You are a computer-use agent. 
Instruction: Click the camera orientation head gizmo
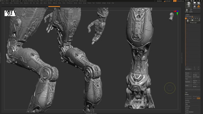172,17
